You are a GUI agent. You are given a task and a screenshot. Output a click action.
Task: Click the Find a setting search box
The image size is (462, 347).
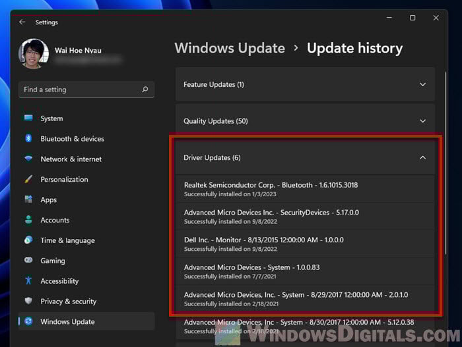[86, 90]
